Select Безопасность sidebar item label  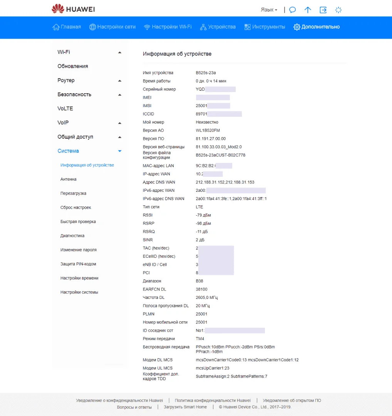coord(74,94)
